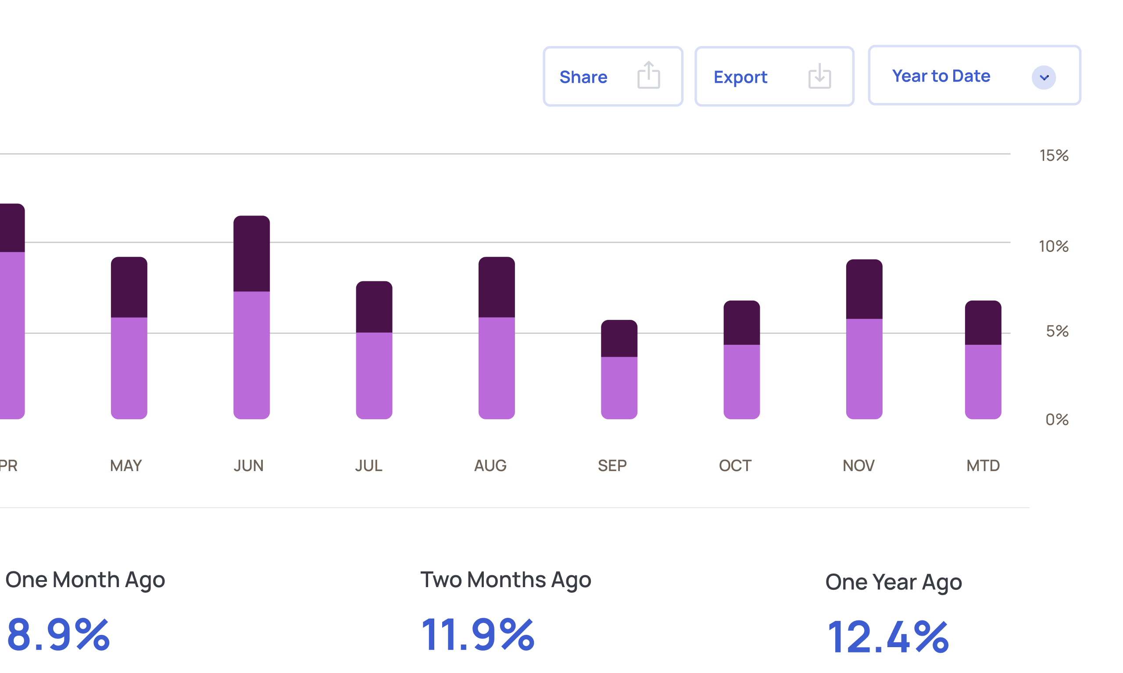Click the light segment of MAY bar
The height and width of the screenshot is (673, 1123).
point(129,367)
